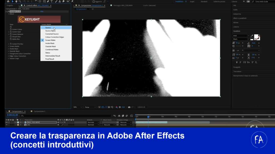The height and width of the screenshot is (154, 275).
Task: Switch to Composizione 2 timeline tab
Action: point(39,111)
